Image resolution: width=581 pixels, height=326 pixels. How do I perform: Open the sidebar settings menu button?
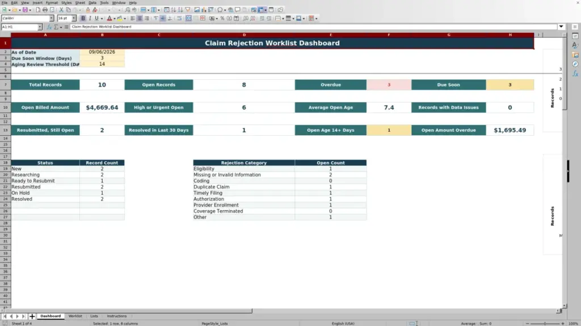(x=575, y=27)
